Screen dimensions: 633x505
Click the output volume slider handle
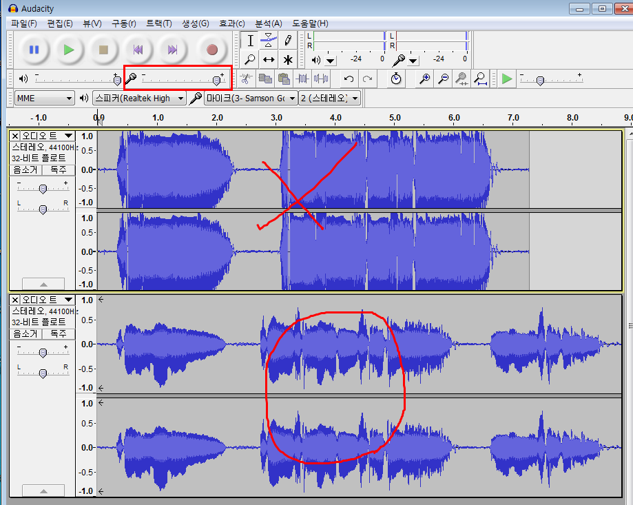tap(117, 81)
